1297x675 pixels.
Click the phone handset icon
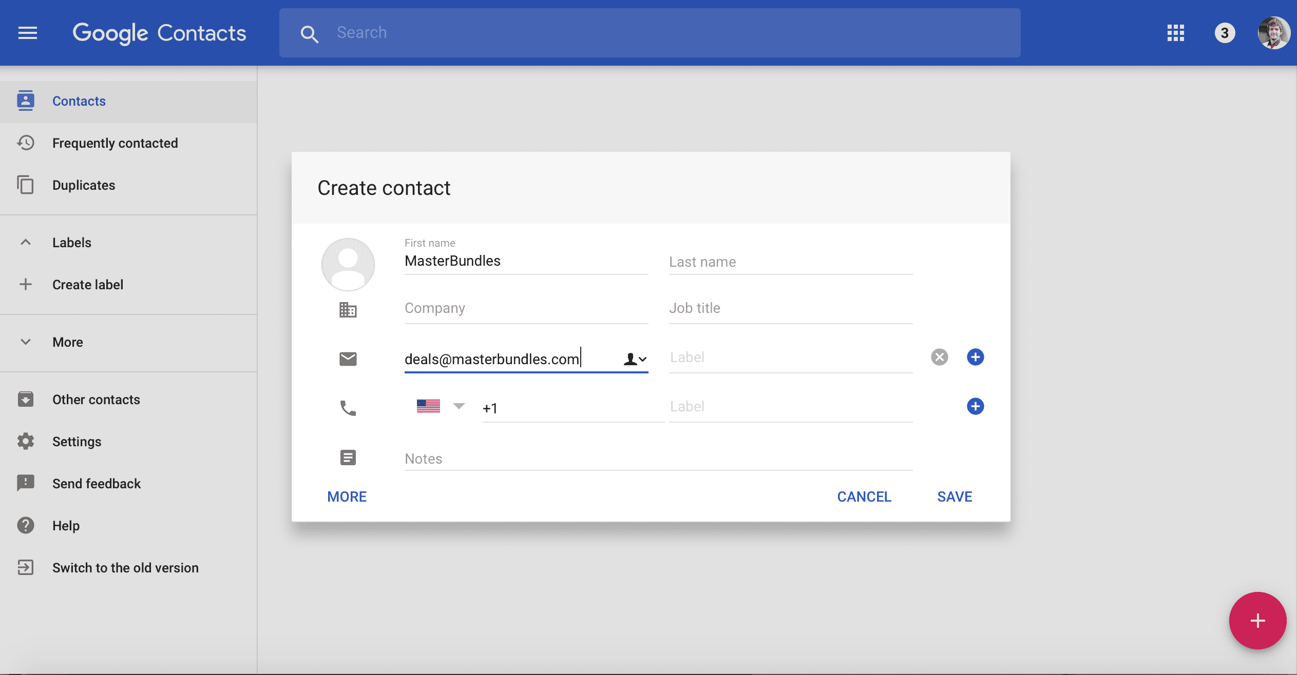(x=348, y=408)
